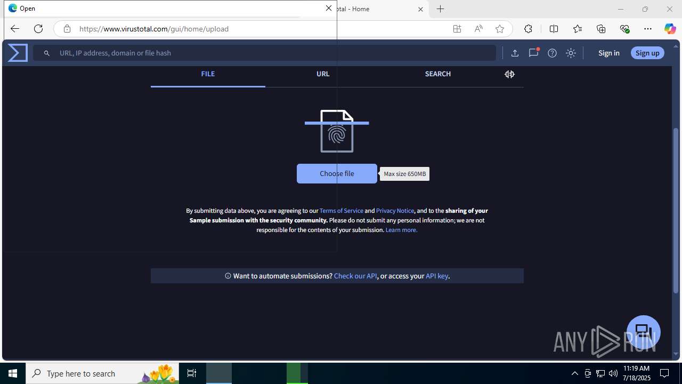
Task: Show hidden tray icons chevron
Action: [x=574, y=373]
